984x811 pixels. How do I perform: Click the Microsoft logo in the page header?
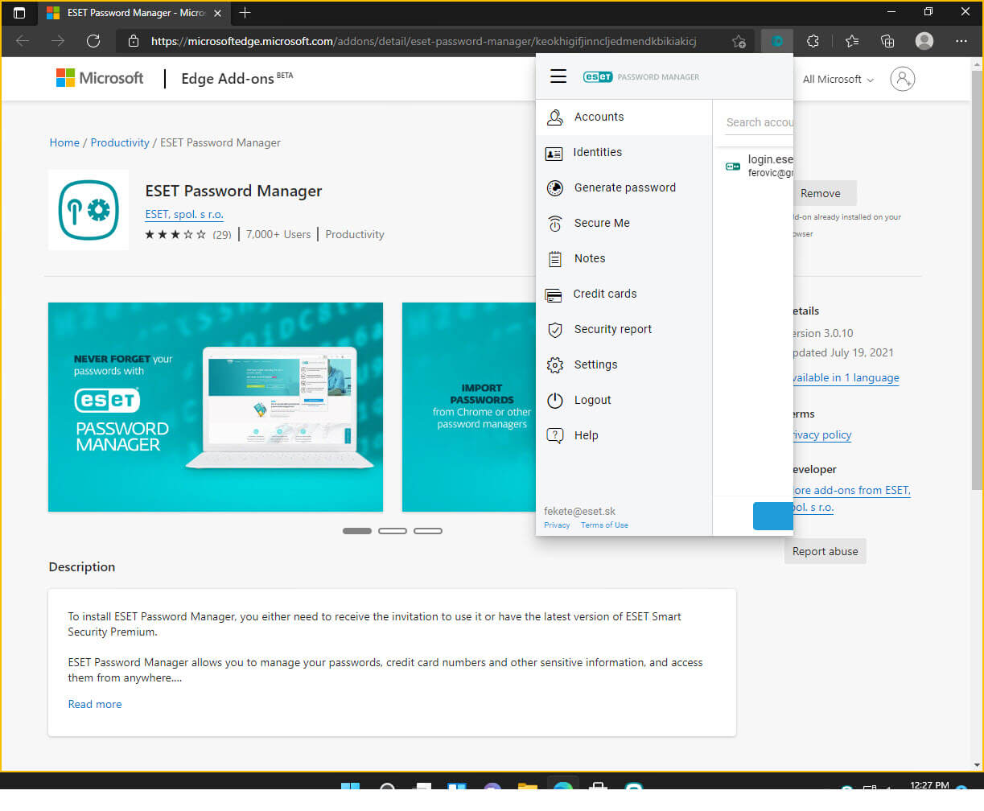(100, 78)
